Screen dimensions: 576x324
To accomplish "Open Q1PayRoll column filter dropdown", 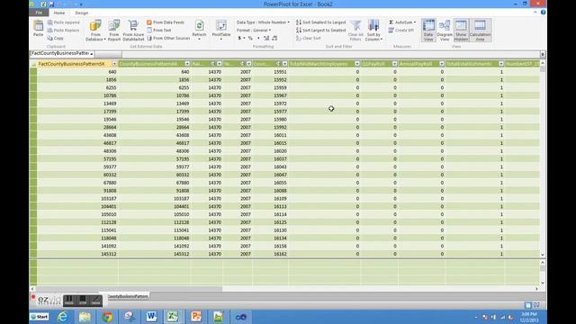I will pos(394,64).
